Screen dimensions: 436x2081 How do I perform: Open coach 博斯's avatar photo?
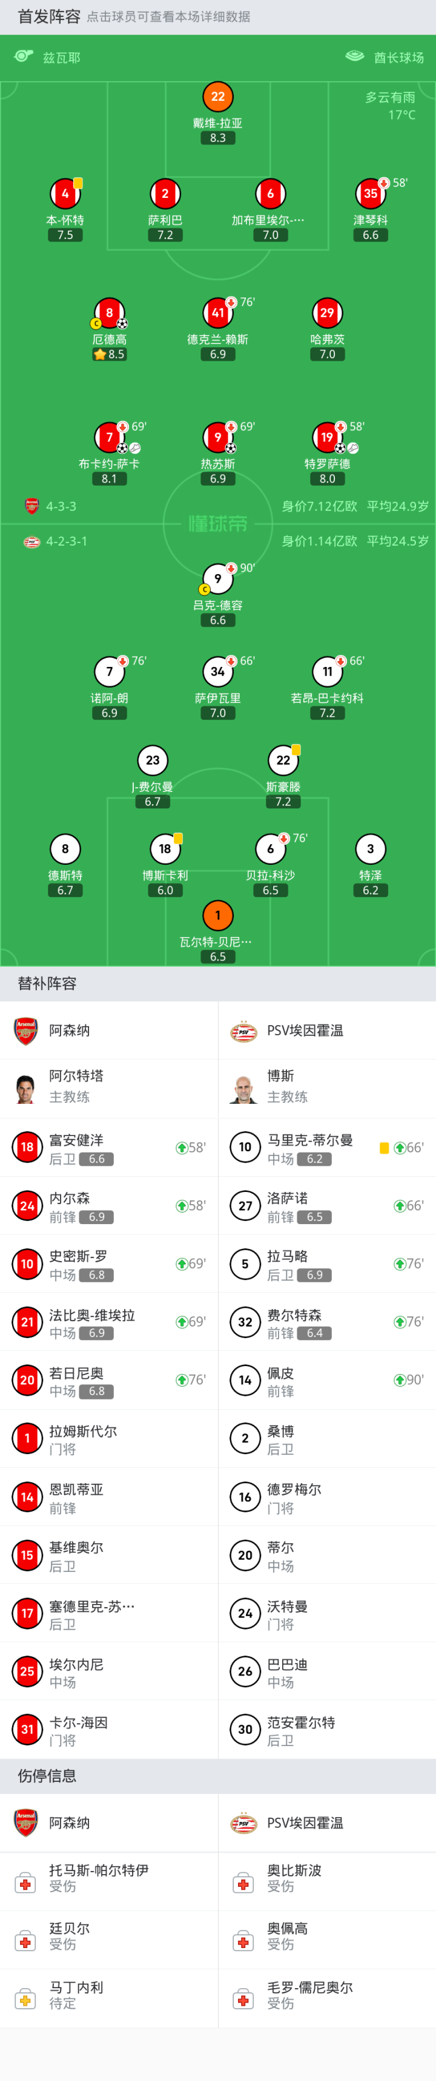point(243,1088)
